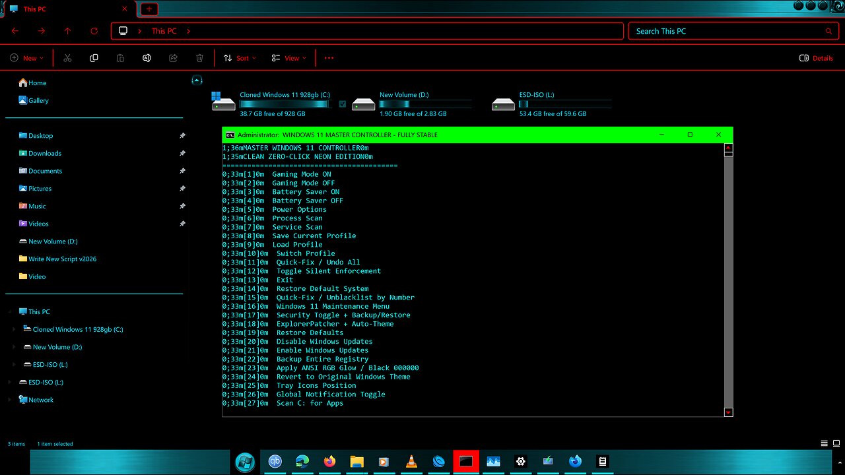Click ESD-ISO (L:) capacity usage bar
The image size is (845, 475).
(x=565, y=104)
